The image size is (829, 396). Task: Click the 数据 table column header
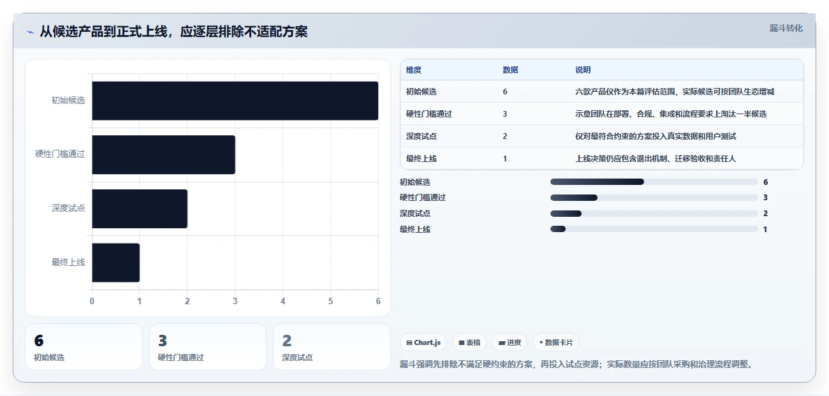tap(510, 70)
